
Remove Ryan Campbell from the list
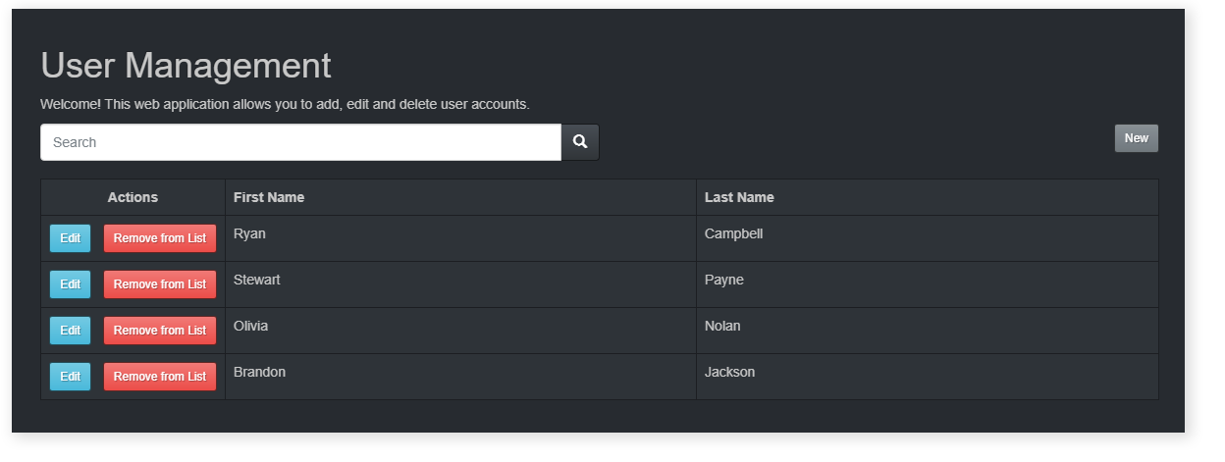pyautogui.click(x=159, y=238)
